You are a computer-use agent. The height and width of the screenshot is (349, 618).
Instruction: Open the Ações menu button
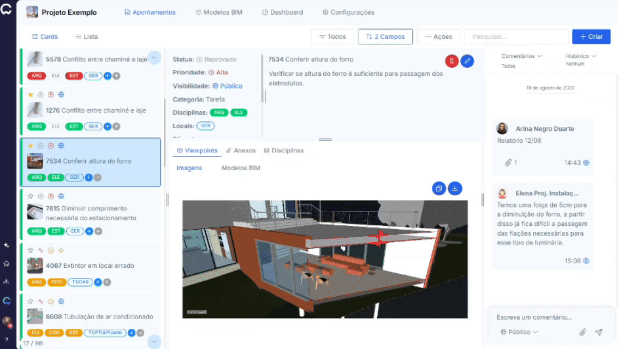(438, 37)
